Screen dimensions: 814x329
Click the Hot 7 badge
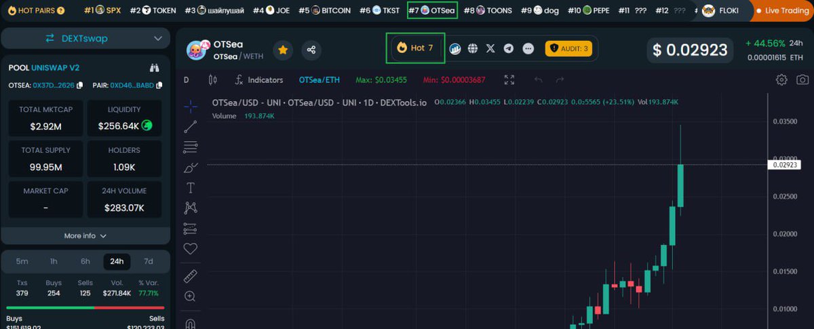pyautogui.click(x=415, y=48)
